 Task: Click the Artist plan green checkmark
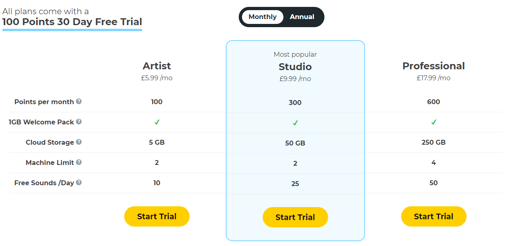pyautogui.click(x=157, y=122)
